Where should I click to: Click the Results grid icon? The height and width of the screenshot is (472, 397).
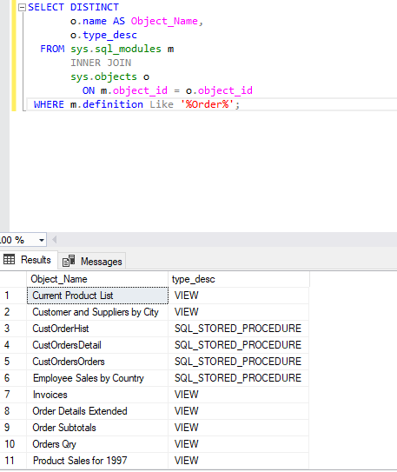[9, 259]
